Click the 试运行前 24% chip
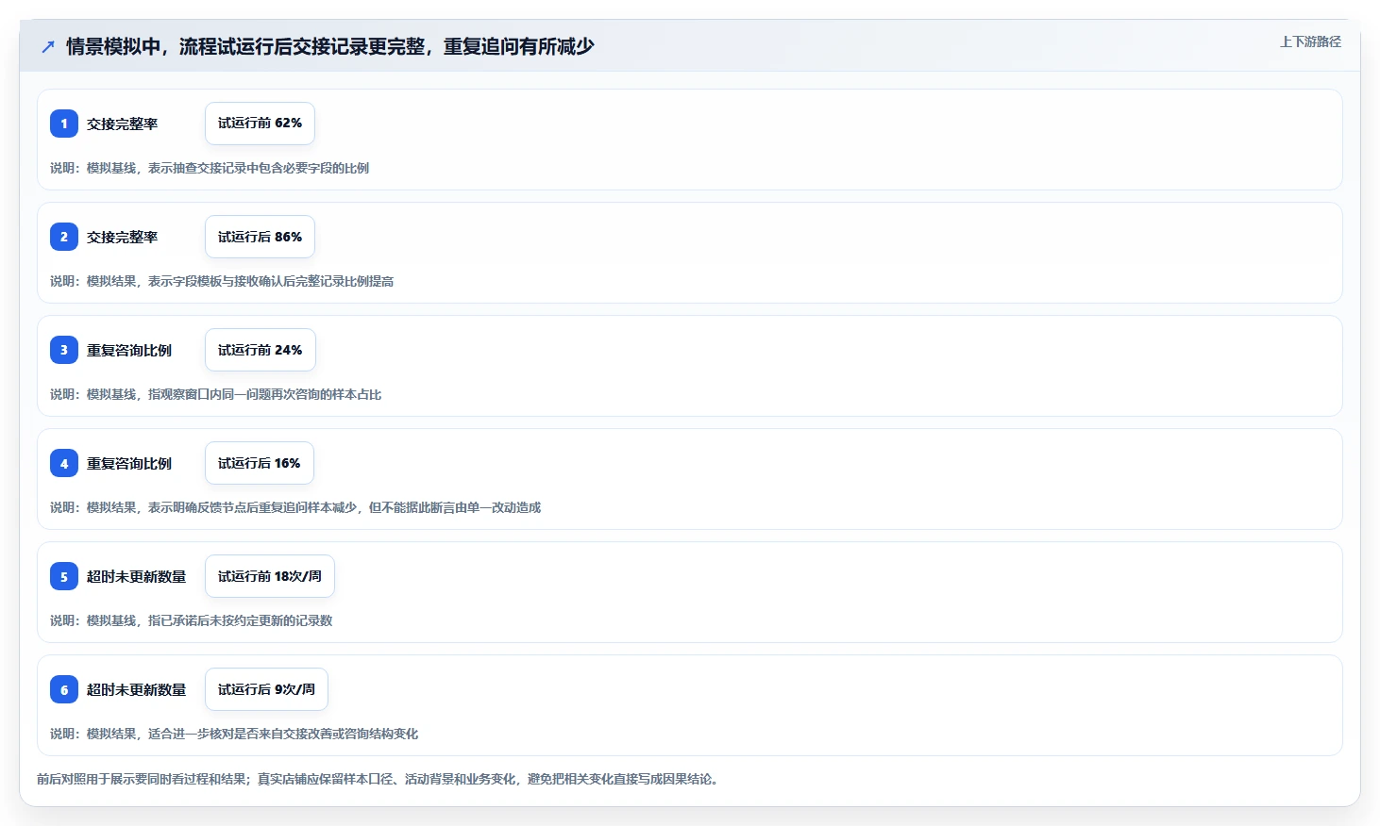This screenshot has width=1380, height=826. tap(261, 350)
